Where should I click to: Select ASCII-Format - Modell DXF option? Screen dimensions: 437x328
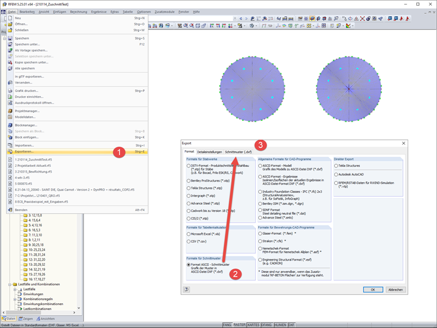tap(260, 166)
